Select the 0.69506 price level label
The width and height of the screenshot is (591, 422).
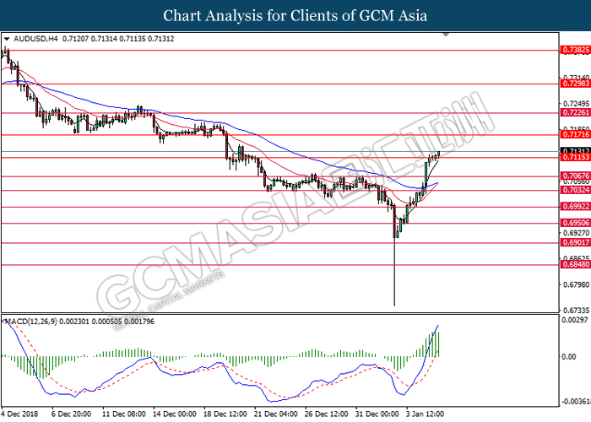coord(575,223)
